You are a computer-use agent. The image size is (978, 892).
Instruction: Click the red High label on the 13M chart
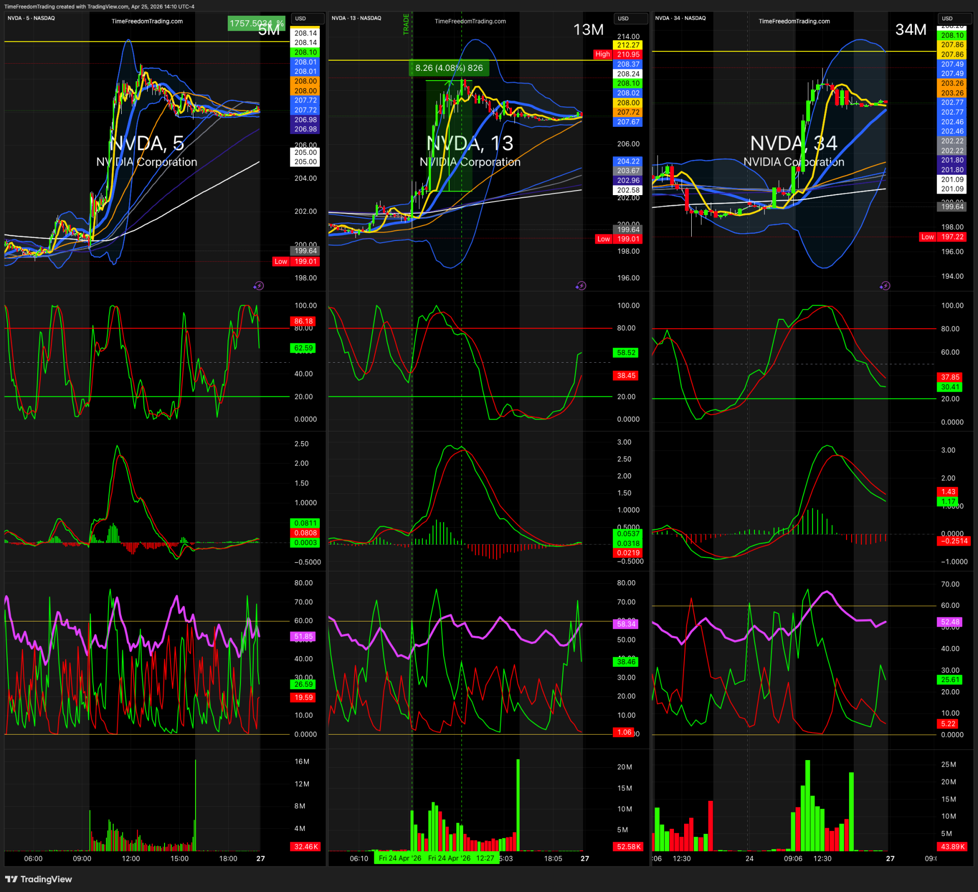[602, 54]
